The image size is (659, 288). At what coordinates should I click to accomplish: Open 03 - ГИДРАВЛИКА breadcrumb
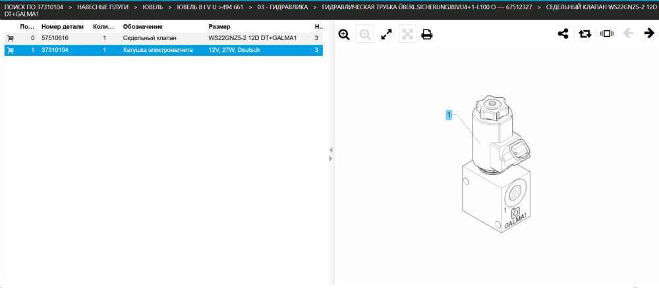[x=283, y=7]
